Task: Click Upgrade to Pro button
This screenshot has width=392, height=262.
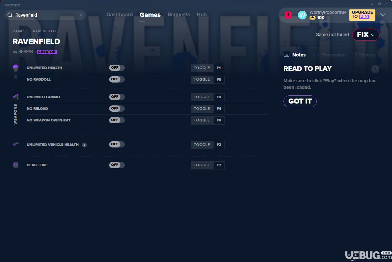Action: 362,15
